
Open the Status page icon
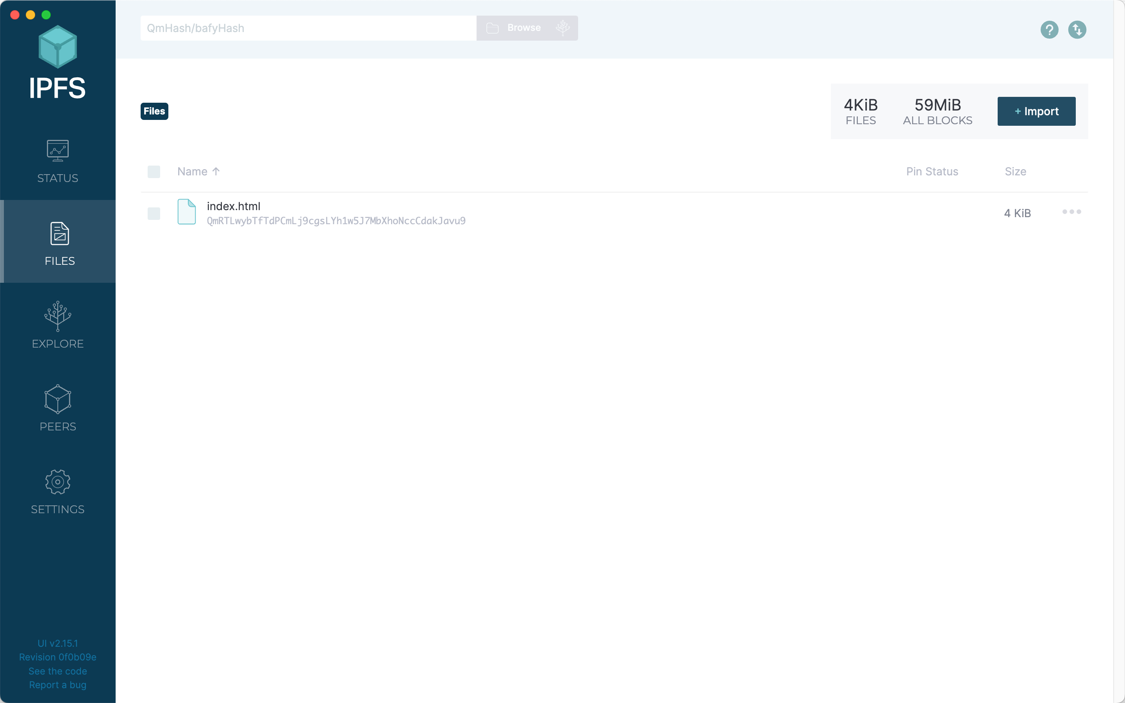point(58,151)
